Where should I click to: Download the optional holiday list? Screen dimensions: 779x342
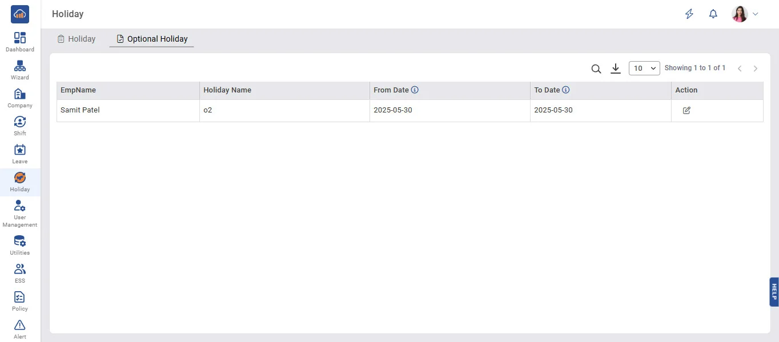pos(615,69)
